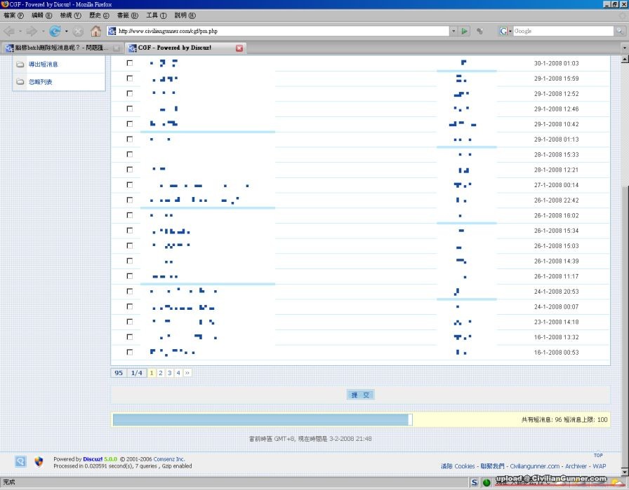Click the blue search icon in page footer
Image resolution: width=629 pixels, height=490 pixels.
point(20,461)
